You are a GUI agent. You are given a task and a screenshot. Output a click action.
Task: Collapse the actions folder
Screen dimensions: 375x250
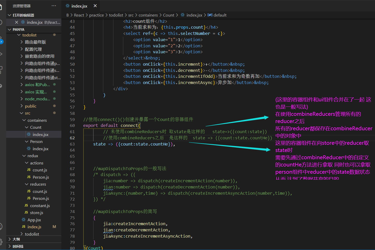[27, 163]
